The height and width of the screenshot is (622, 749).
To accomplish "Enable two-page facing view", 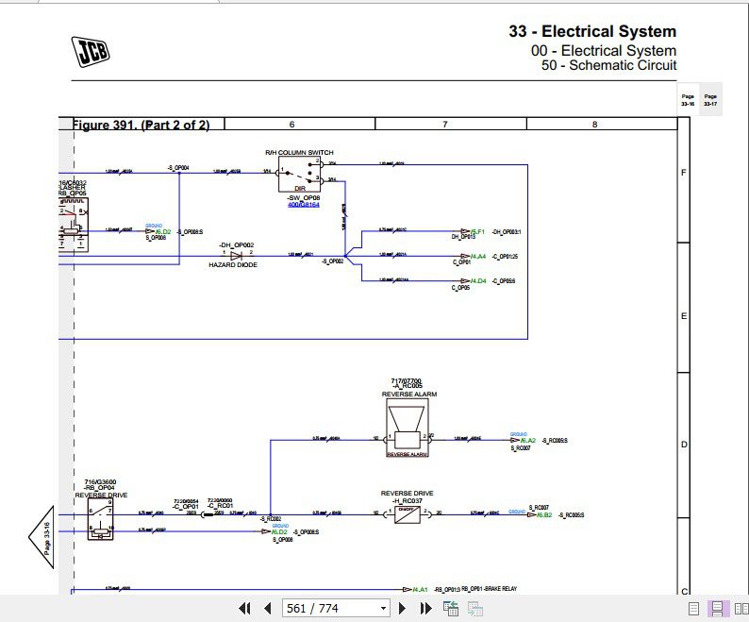I will click(741, 609).
